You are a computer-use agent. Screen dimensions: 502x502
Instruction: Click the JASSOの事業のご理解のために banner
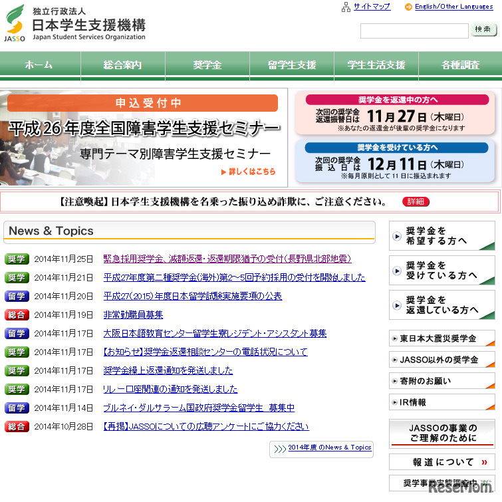[x=442, y=434]
